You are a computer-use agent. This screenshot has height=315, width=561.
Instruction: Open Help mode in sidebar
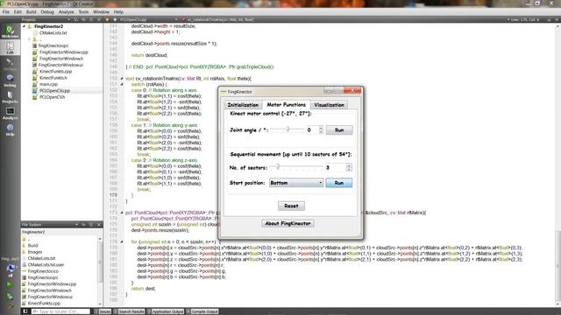(10, 129)
